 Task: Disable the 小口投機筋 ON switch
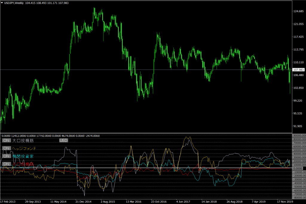(6, 164)
